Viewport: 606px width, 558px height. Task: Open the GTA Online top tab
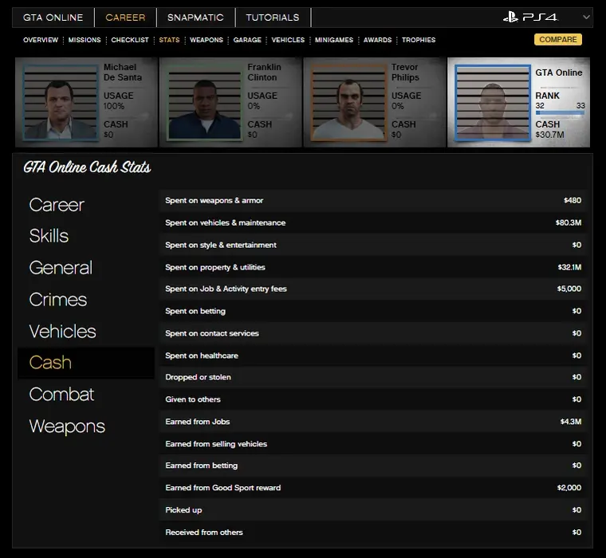[53, 18]
